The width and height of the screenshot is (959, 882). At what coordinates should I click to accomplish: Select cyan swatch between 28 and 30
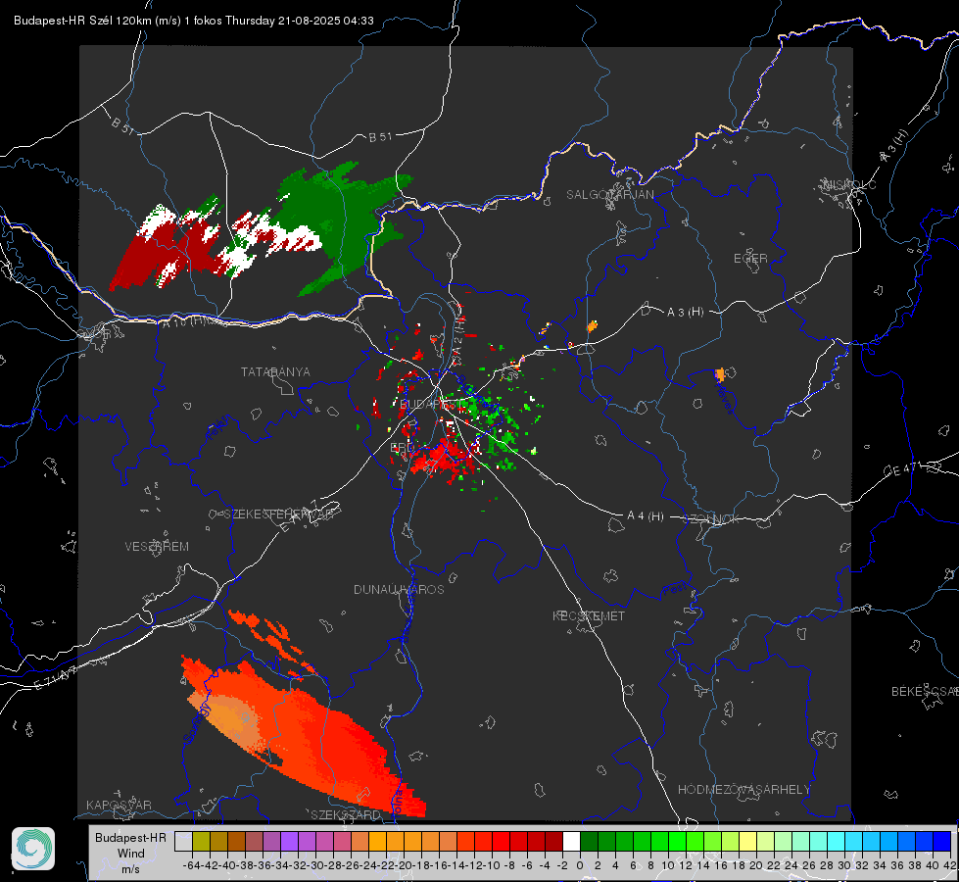click(x=837, y=842)
